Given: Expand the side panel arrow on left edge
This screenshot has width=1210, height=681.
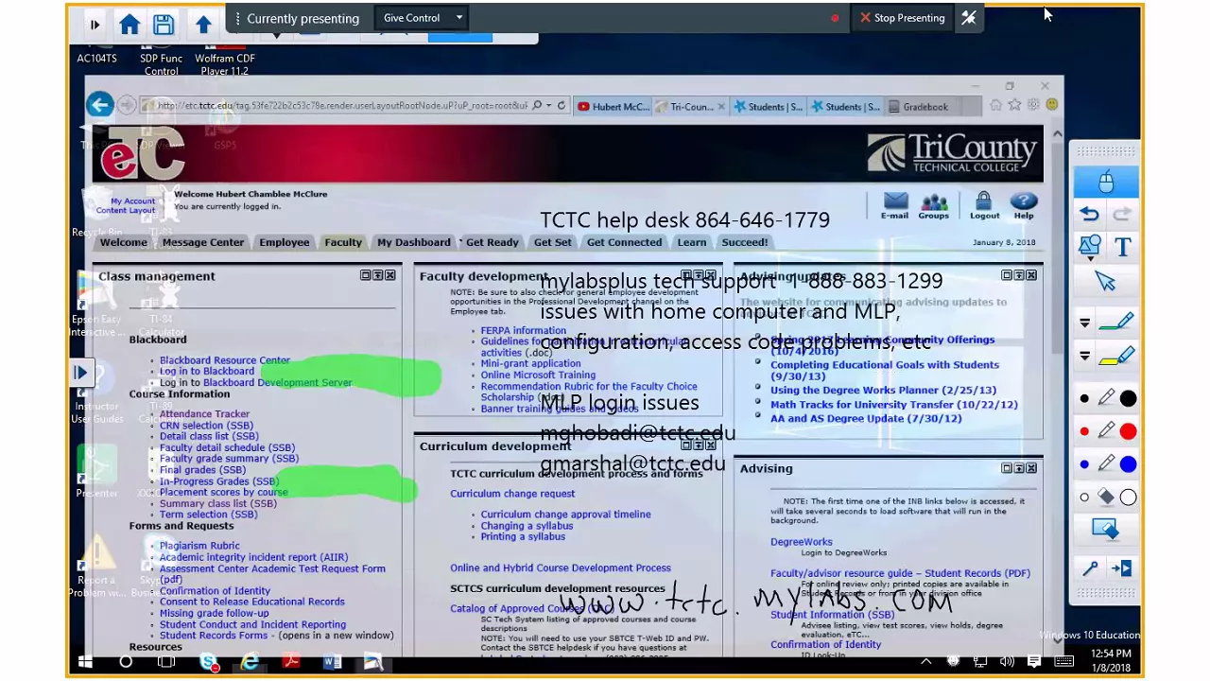Looking at the screenshot, I should [x=80, y=373].
